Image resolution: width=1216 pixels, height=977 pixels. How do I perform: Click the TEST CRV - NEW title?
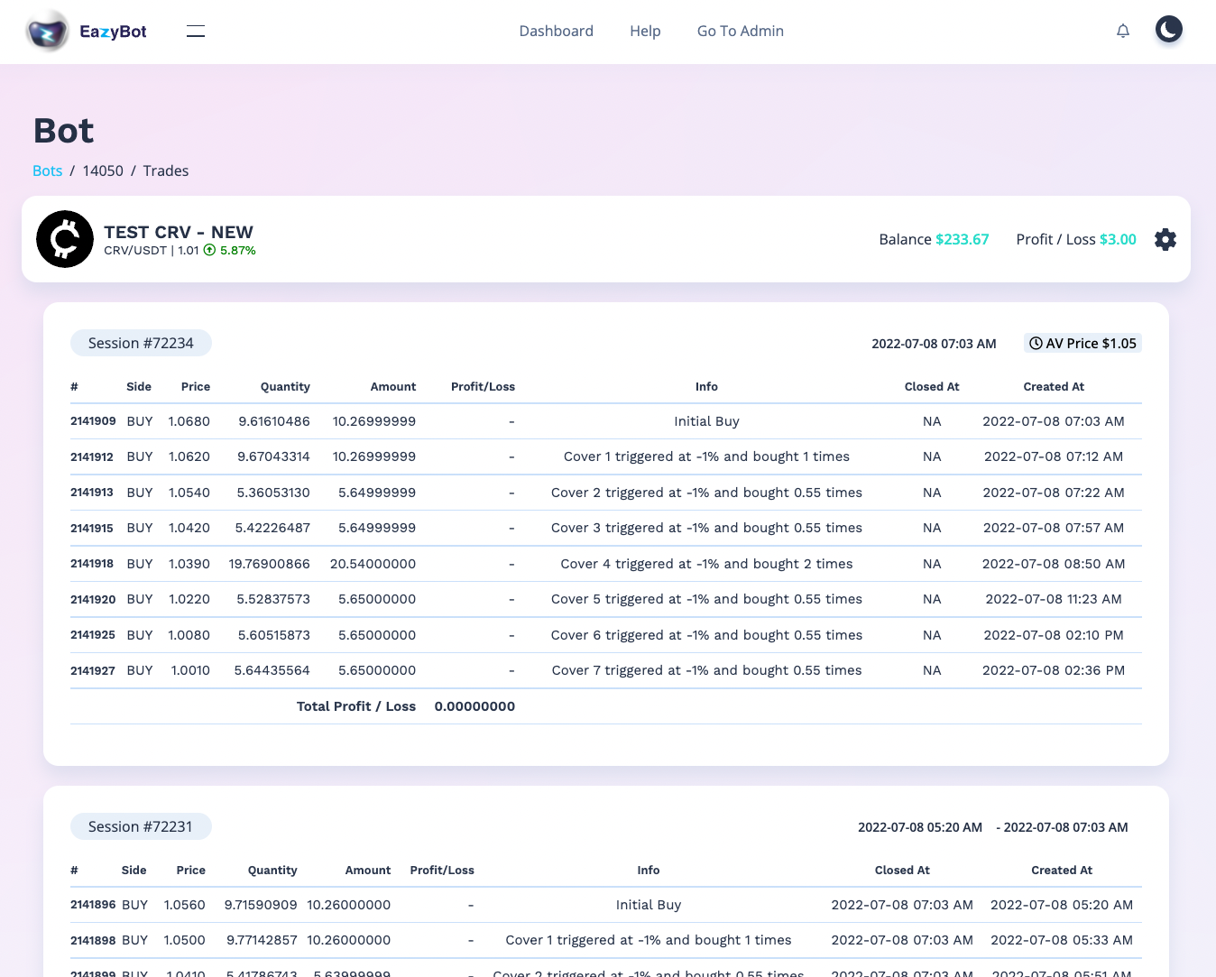pyautogui.click(x=179, y=232)
